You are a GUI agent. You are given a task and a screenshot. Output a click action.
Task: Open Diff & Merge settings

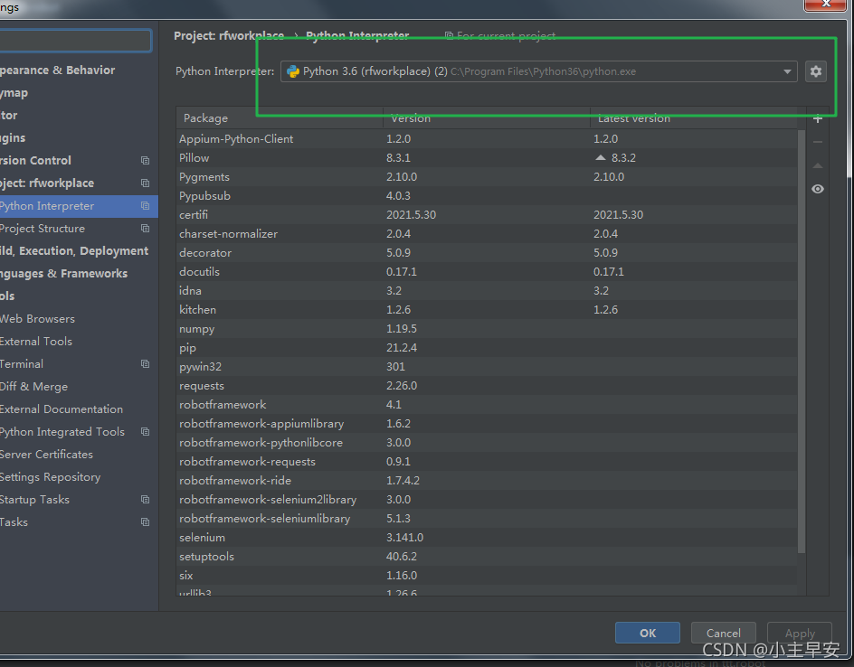click(x=33, y=386)
